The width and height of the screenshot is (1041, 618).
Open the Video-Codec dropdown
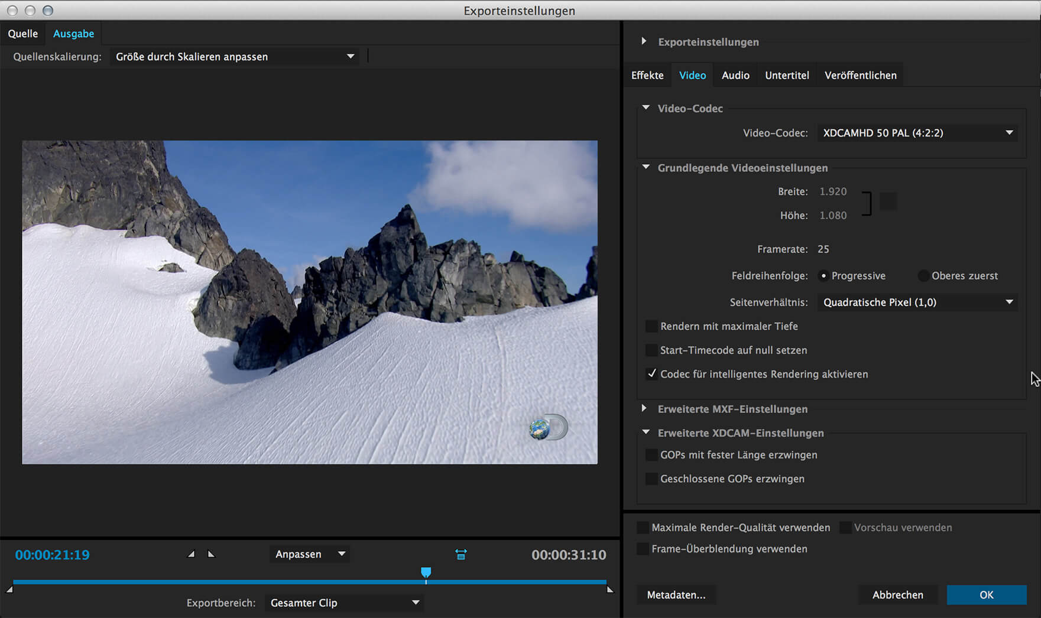click(917, 133)
